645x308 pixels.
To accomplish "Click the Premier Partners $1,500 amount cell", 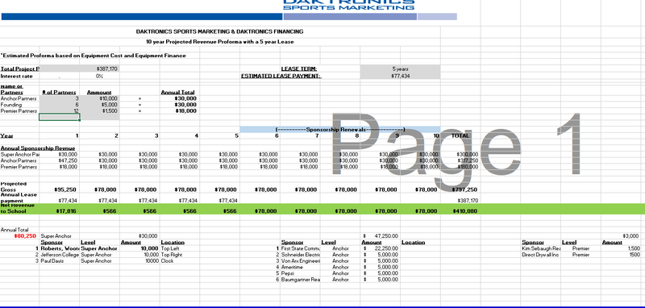I will 99,111.
